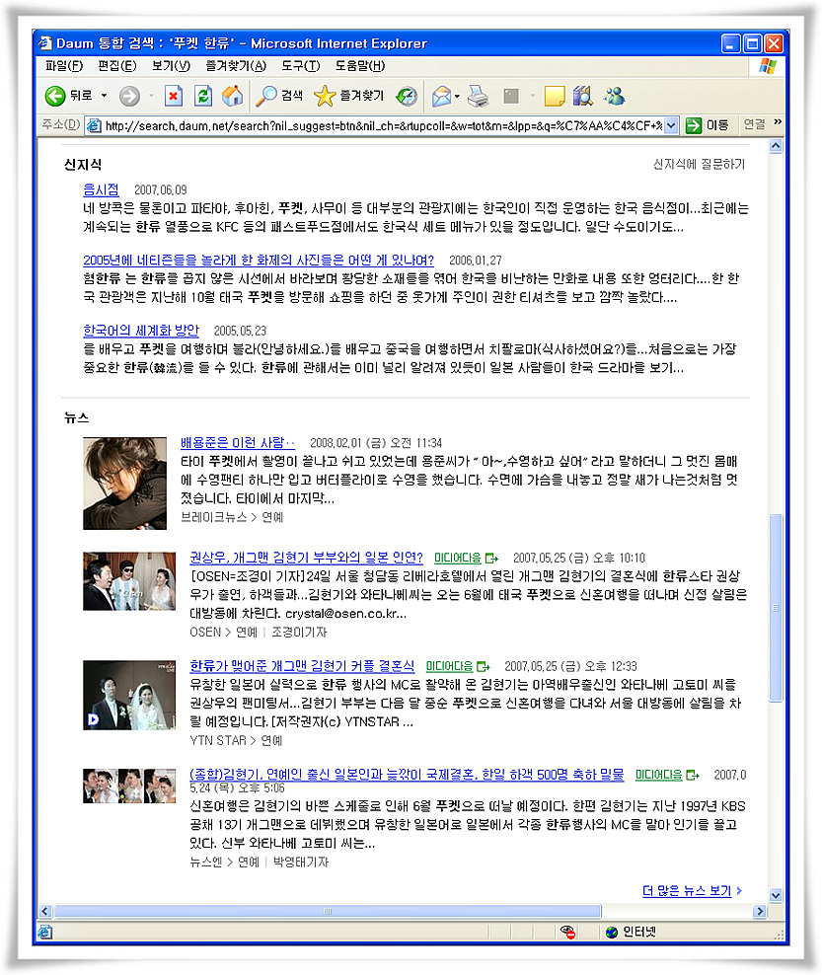Open Mail envelope icon
Image resolution: width=822 pixels, height=975 pixels.
click(441, 96)
